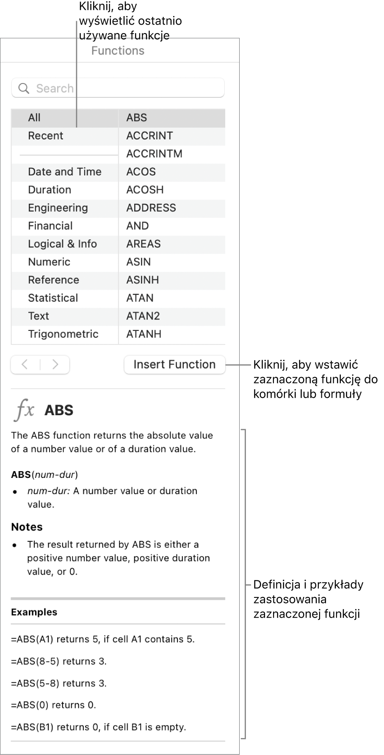This screenshot has height=755, width=384.
Task: Click the forward arrow navigation button
Action: (x=55, y=364)
